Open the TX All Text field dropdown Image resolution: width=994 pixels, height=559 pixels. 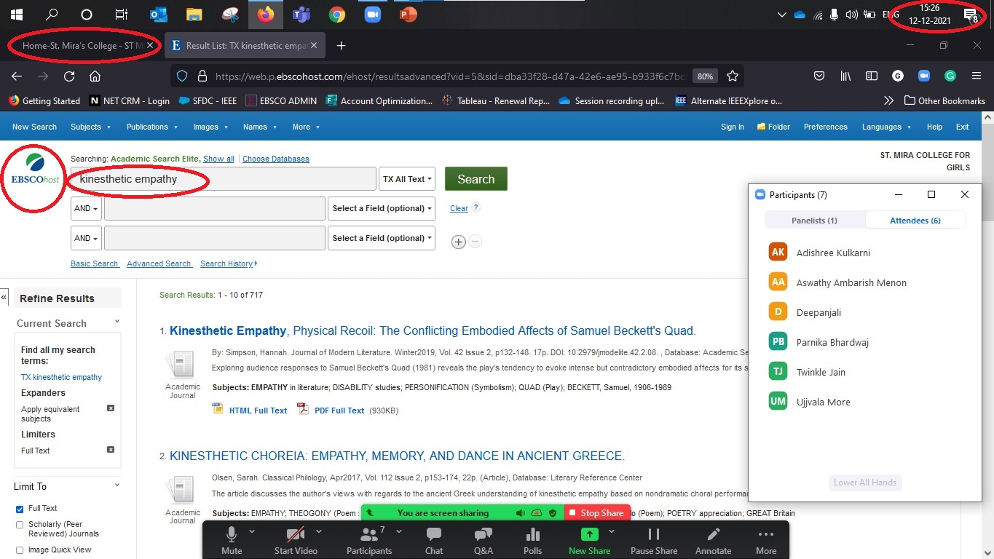407,179
